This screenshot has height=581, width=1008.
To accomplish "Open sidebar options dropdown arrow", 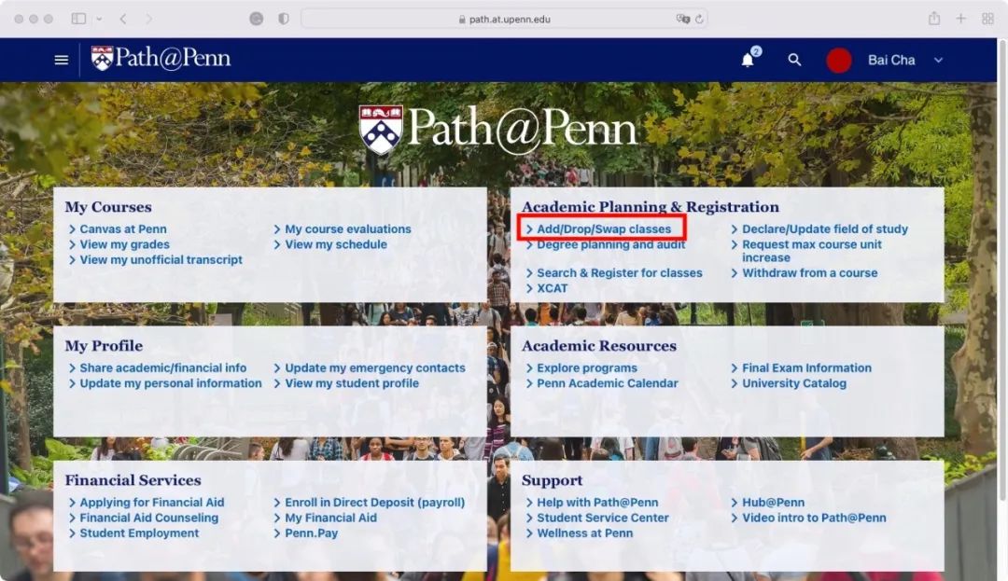I will [99, 19].
